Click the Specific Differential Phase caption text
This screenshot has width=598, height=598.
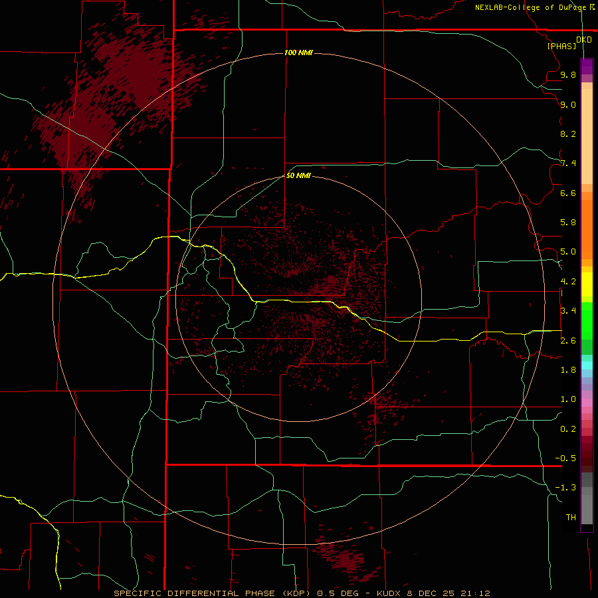(302, 593)
